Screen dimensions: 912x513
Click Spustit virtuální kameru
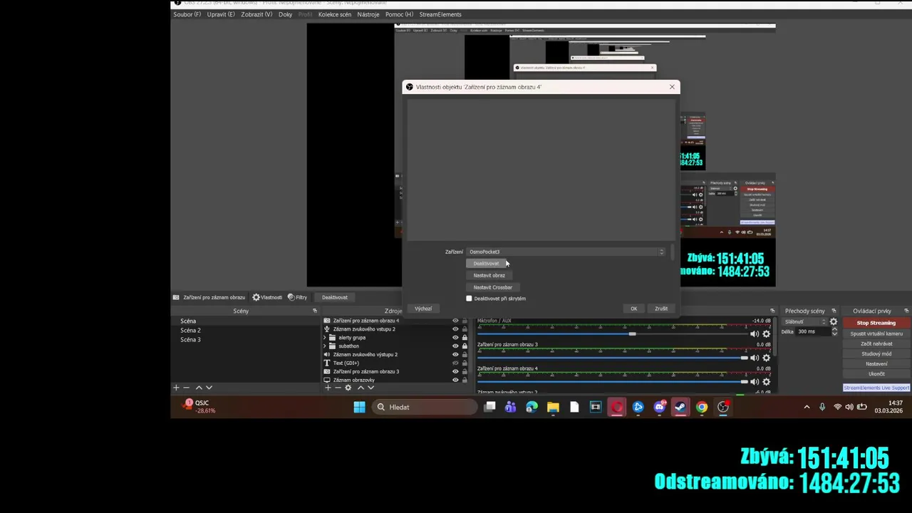876,333
